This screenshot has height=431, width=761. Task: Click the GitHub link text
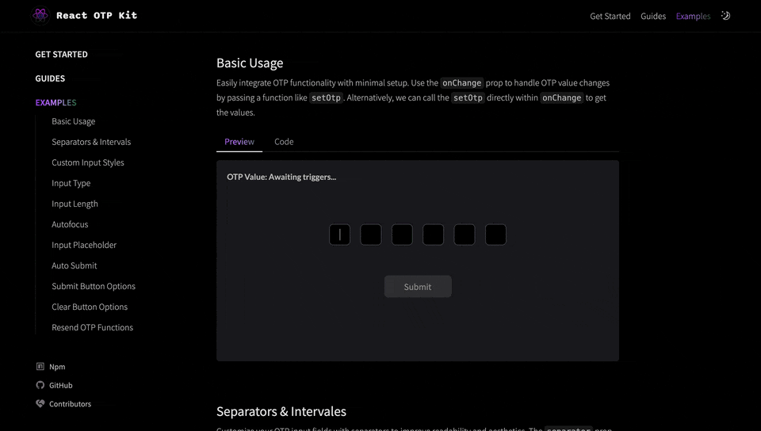(x=61, y=385)
